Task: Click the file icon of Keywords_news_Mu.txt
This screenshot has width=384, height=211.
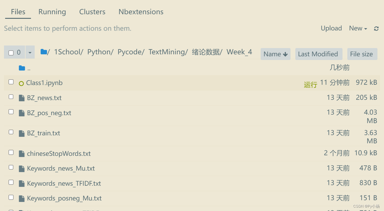Action: pyautogui.click(x=22, y=169)
